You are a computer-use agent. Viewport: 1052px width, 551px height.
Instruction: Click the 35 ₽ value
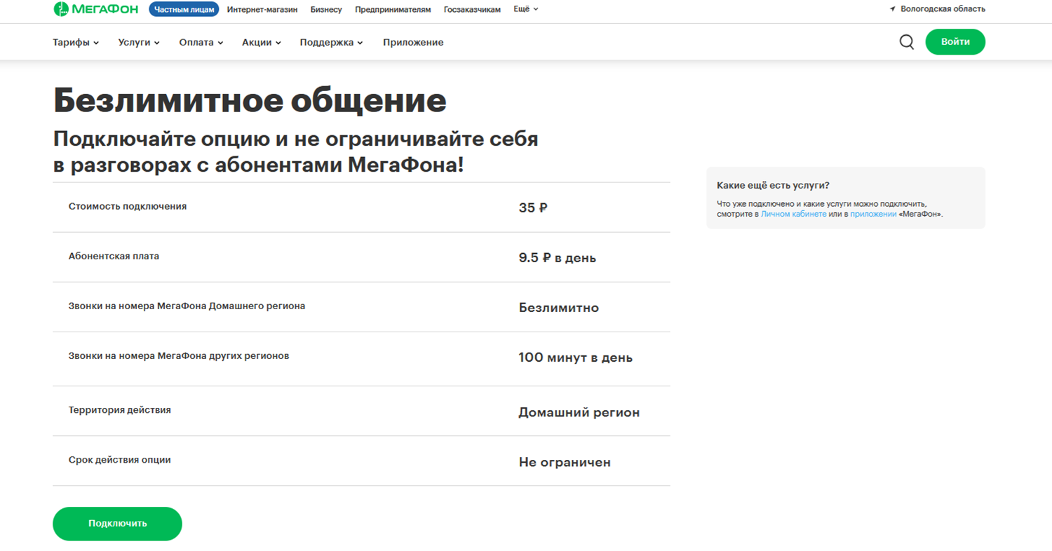pos(533,208)
